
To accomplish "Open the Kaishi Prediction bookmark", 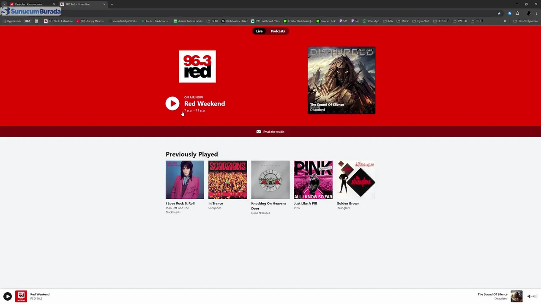I will click(x=155, y=21).
